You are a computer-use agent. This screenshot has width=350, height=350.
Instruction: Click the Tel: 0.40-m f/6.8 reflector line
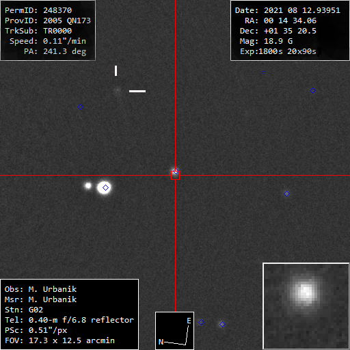tap(69, 320)
